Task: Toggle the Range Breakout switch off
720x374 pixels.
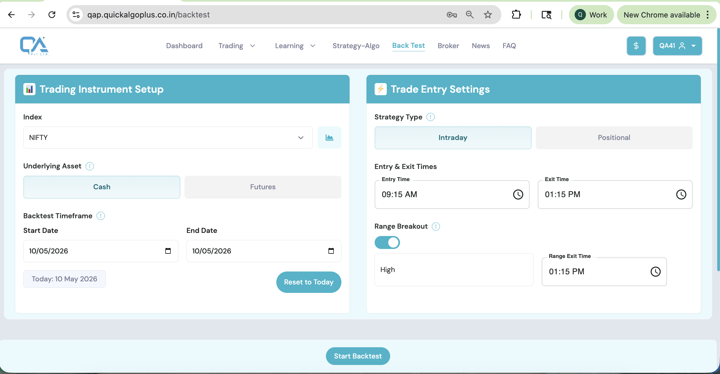Action: [387, 242]
